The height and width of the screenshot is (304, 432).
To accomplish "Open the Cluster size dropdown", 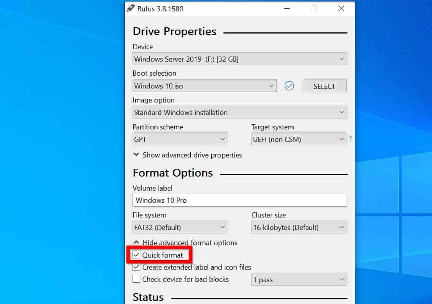I will [x=299, y=227].
